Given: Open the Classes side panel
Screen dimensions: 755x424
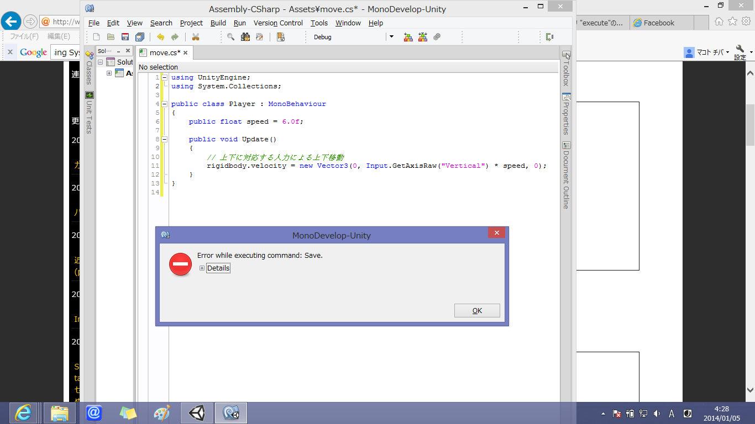Looking at the screenshot, I should [x=88, y=67].
